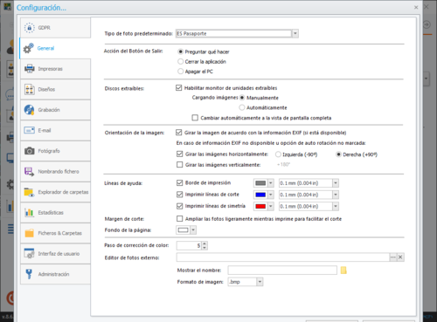
Task: Click the white Fondo de la página swatch
Action: (x=184, y=230)
